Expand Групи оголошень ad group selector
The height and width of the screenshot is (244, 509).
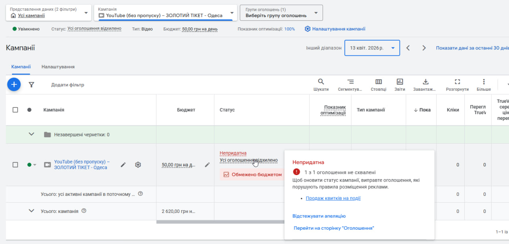(281, 13)
